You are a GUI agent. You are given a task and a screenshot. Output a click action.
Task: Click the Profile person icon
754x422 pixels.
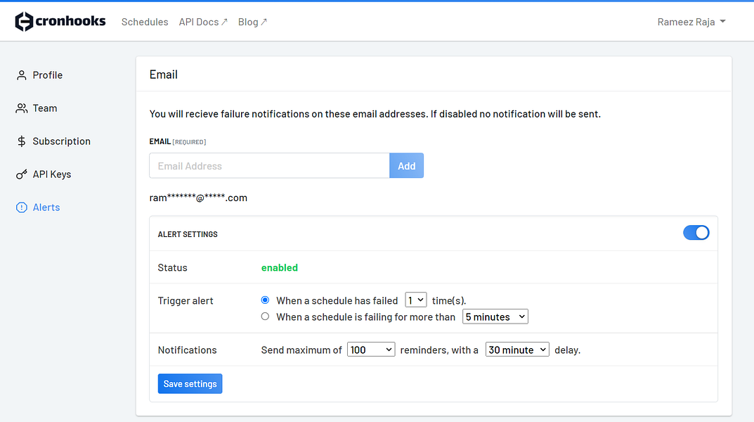pyautogui.click(x=22, y=75)
